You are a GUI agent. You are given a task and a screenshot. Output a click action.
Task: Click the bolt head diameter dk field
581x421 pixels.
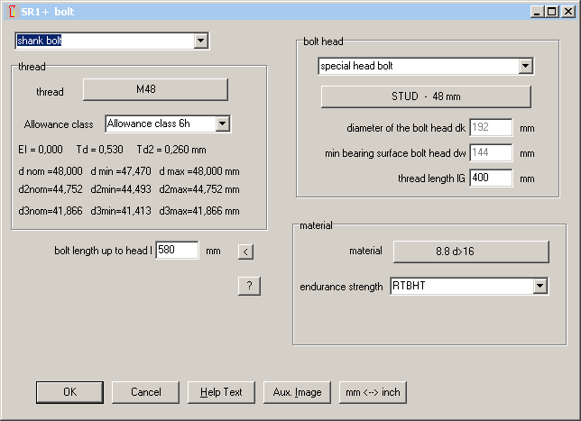point(490,128)
